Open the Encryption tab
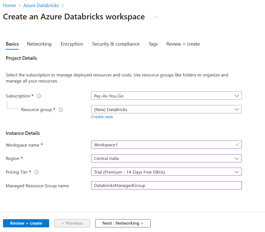This screenshot has width=265, height=232. tap(72, 44)
